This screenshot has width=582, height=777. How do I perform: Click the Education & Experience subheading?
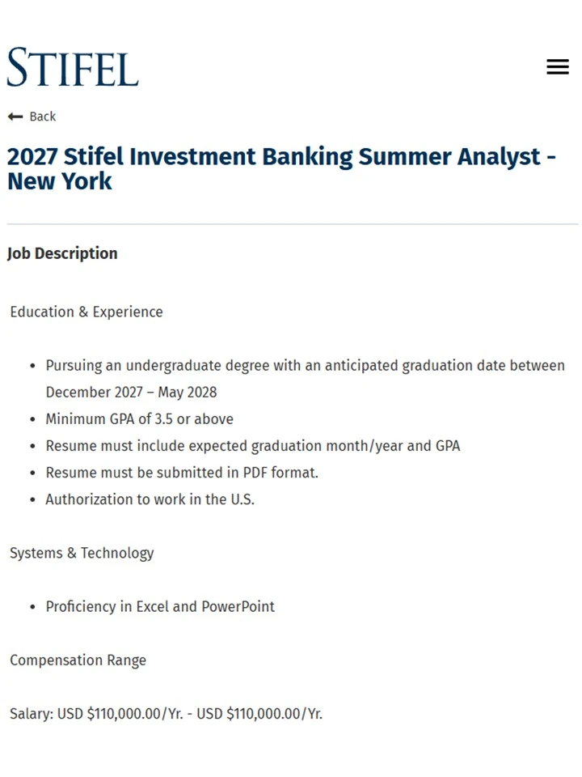pos(86,312)
